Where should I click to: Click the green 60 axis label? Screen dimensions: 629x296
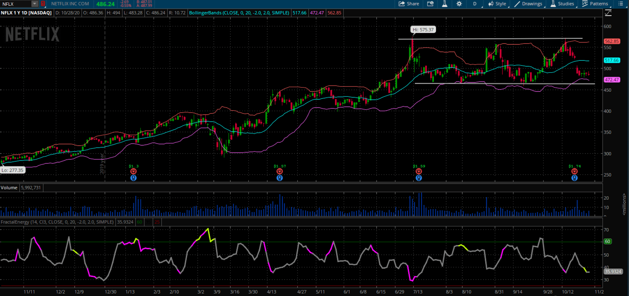pyautogui.click(x=607, y=241)
